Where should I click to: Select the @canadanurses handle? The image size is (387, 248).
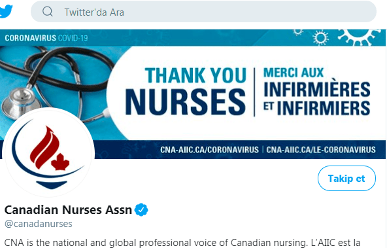pos(39,224)
